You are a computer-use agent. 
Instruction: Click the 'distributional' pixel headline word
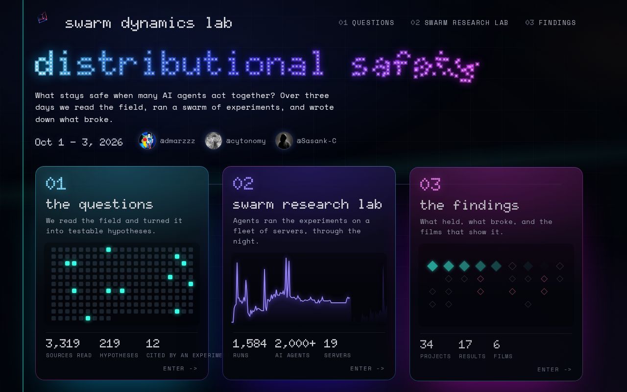point(180,64)
